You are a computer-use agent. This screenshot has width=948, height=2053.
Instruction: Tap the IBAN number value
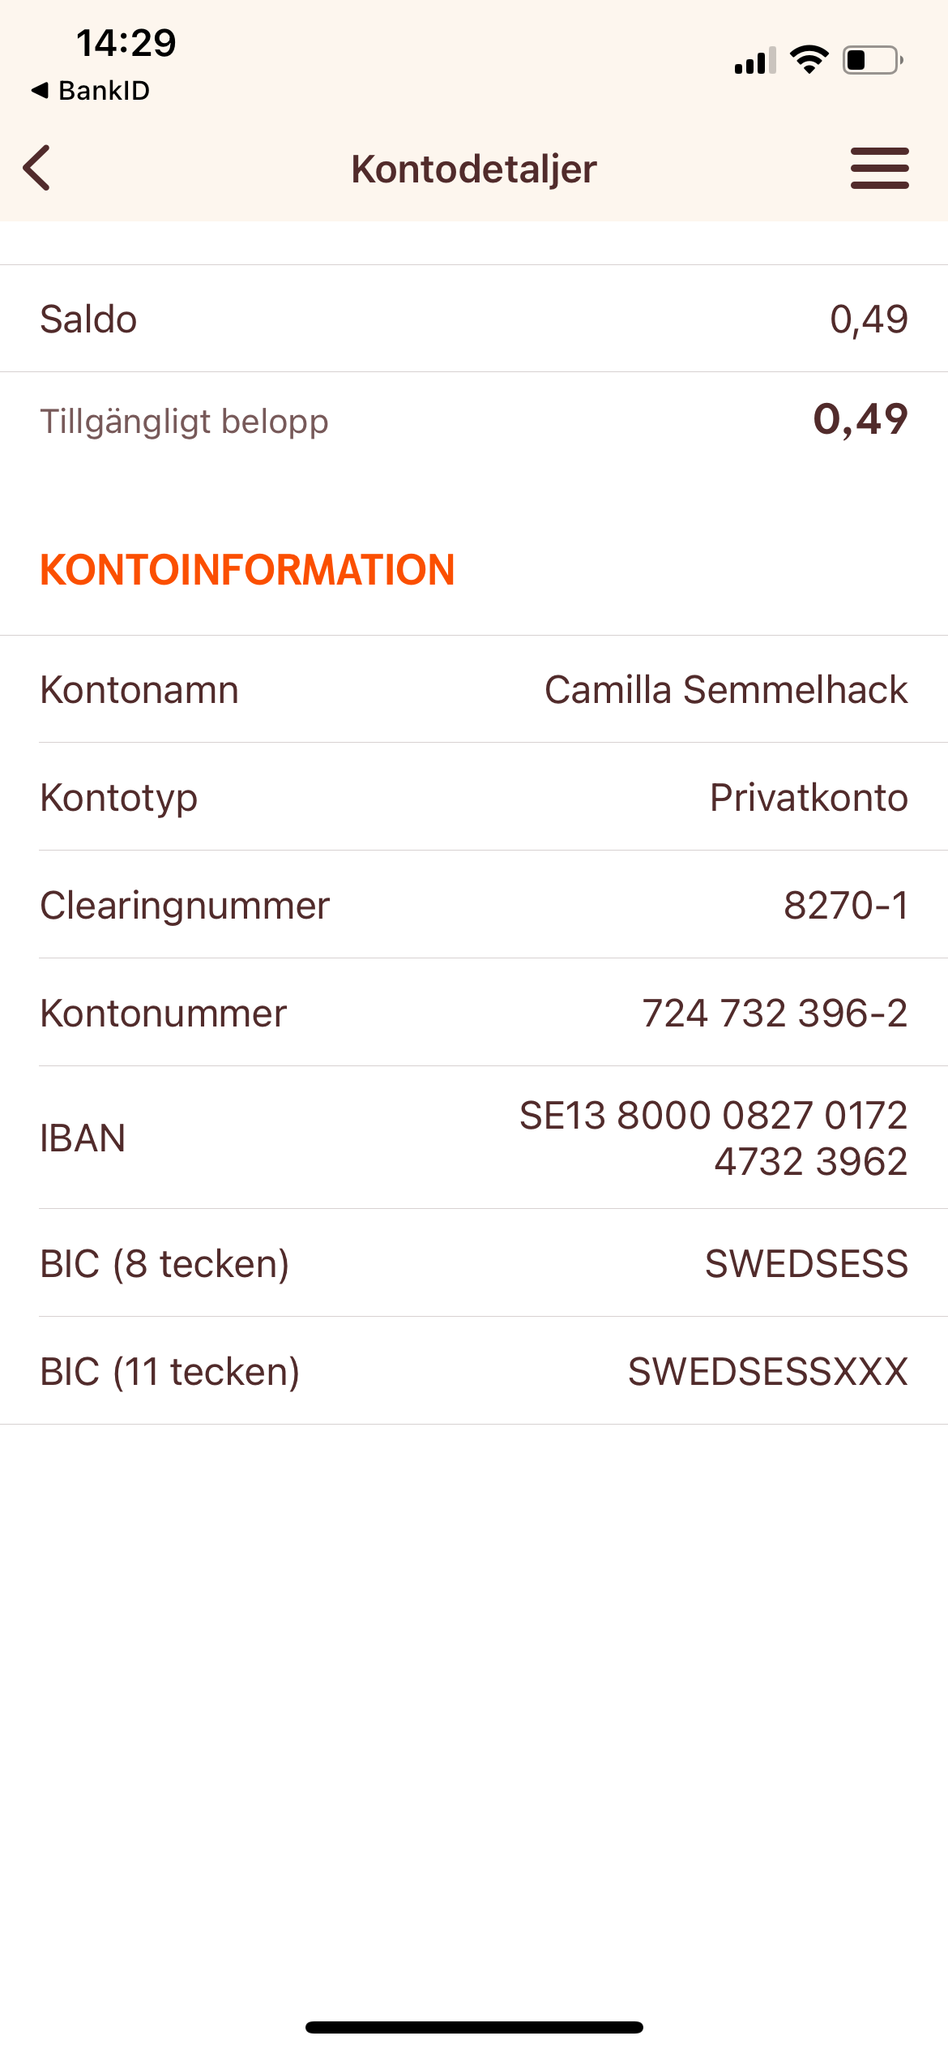click(713, 1138)
